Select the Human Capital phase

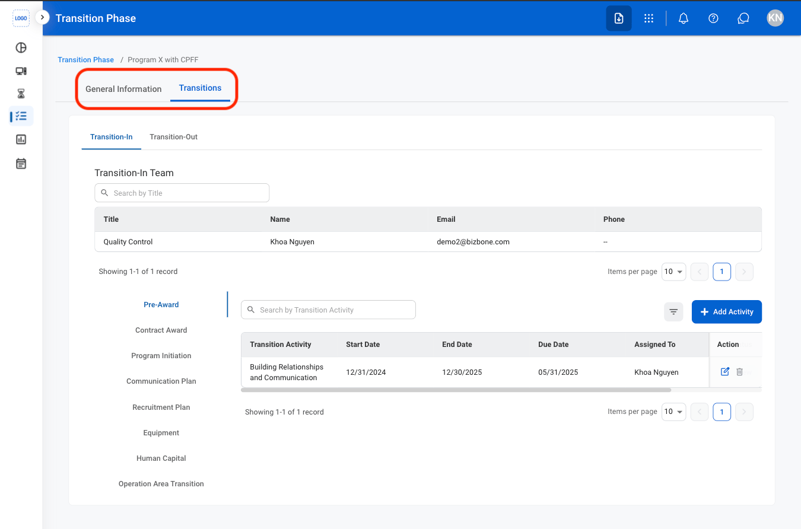point(161,458)
